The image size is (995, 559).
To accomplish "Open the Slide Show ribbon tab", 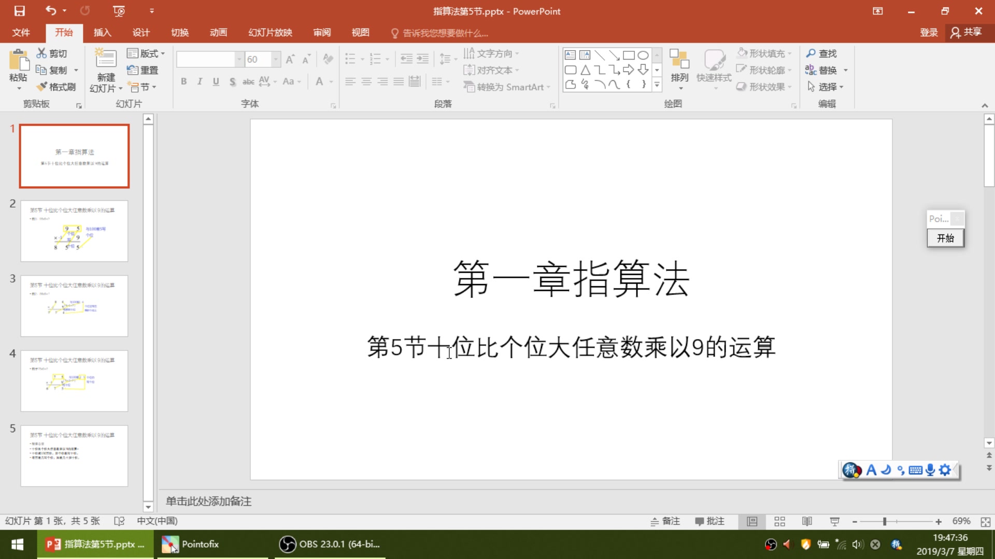I will point(270,33).
